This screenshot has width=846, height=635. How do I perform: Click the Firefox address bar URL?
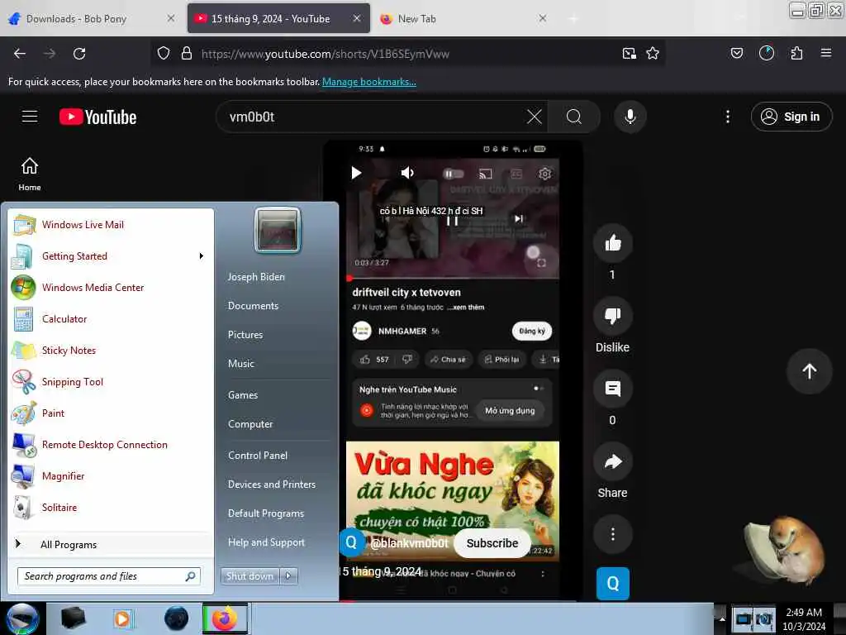[326, 54]
